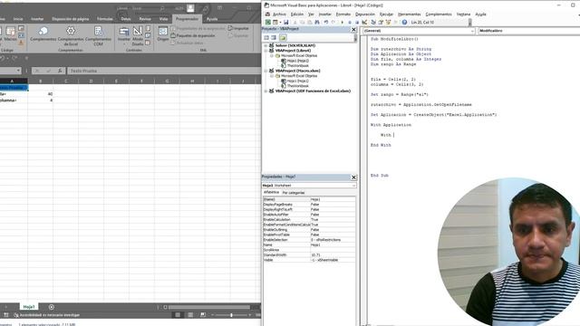Viewport: 580px width, 326px height.
Task: Collapse VBAProject (Macro.xlsm) tree node
Action: pos(266,71)
